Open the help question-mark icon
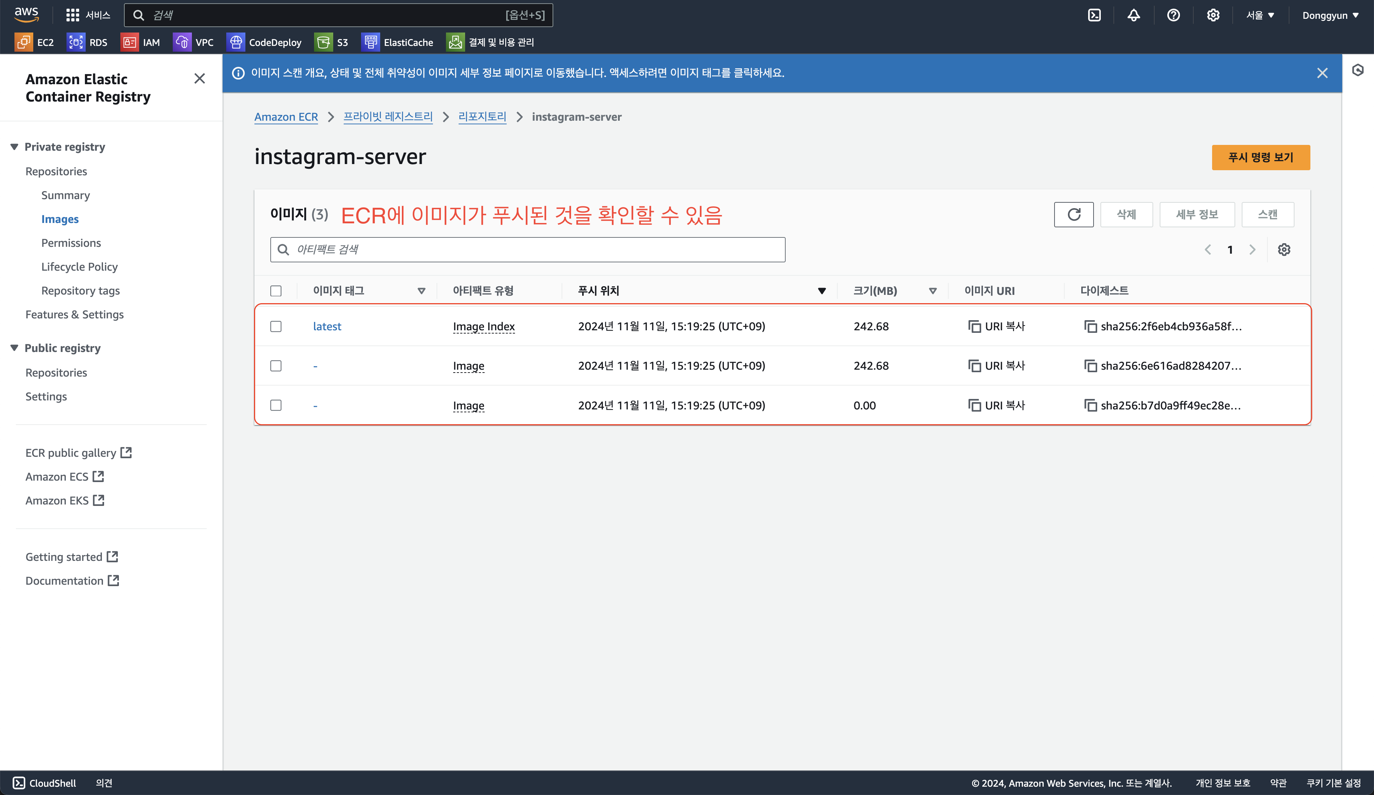 click(x=1173, y=15)
